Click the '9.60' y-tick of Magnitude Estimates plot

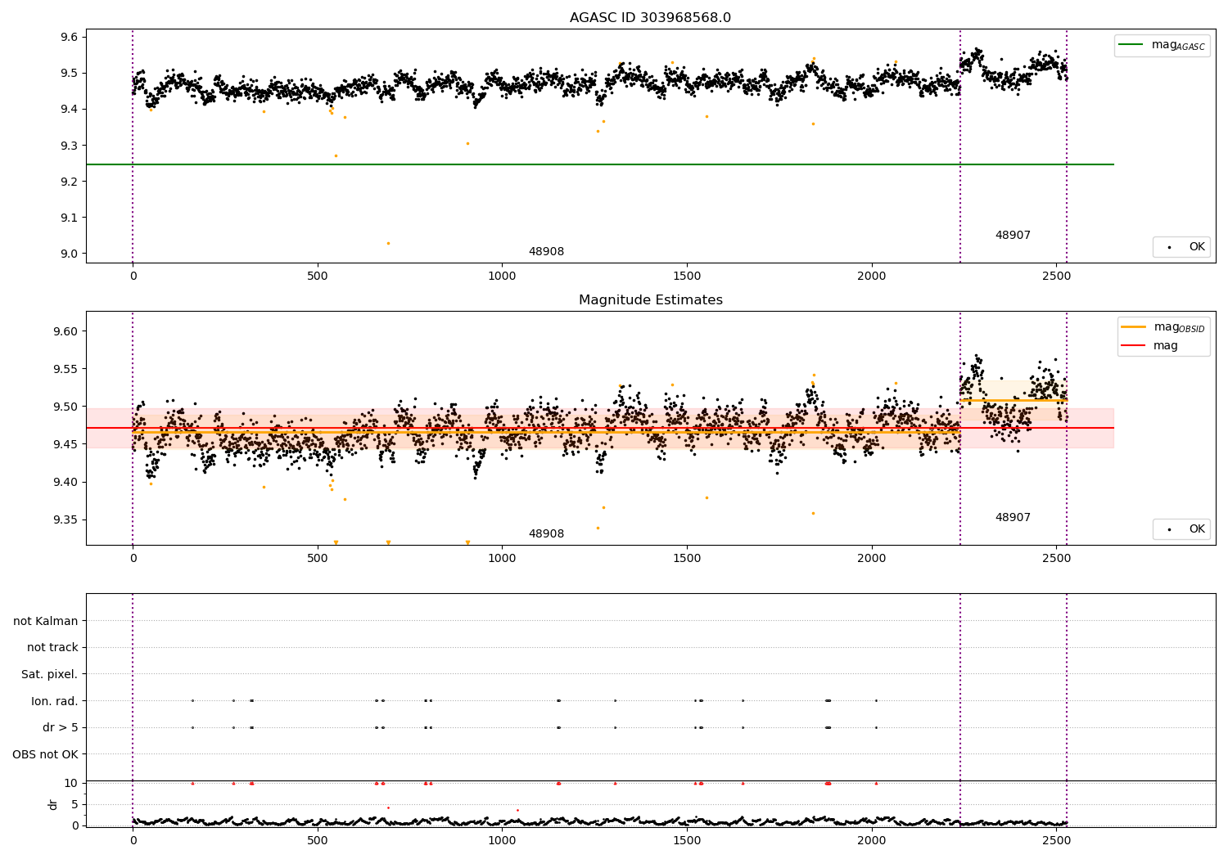65,331
